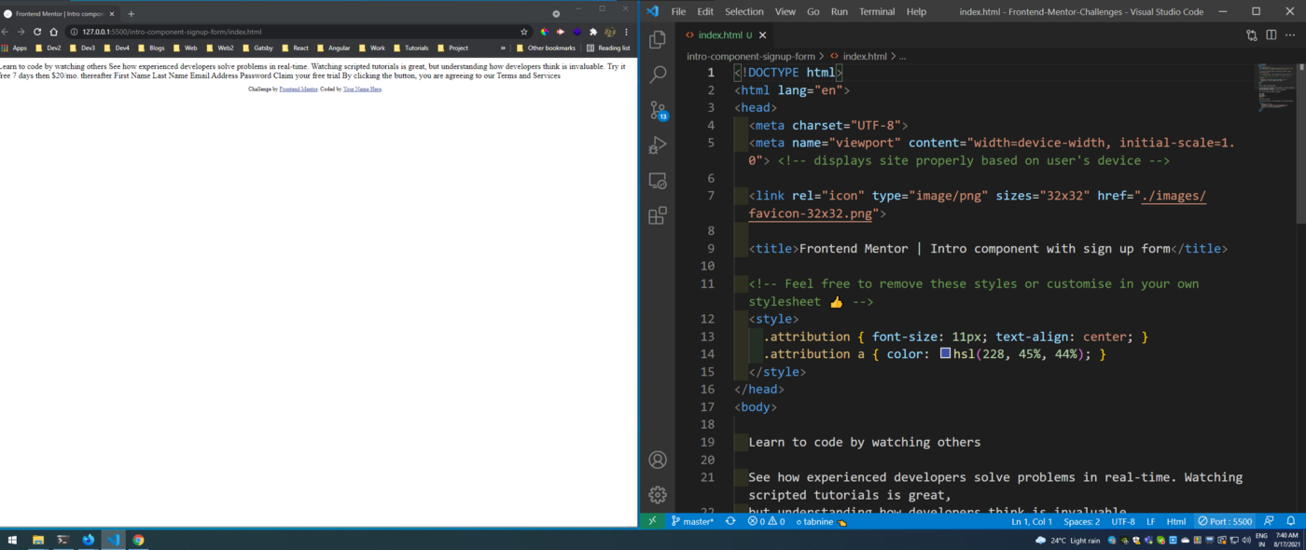The image size is (1306, 550).
Task: Click Port : 5500 Live Server button
Action: click(1225, 522)
